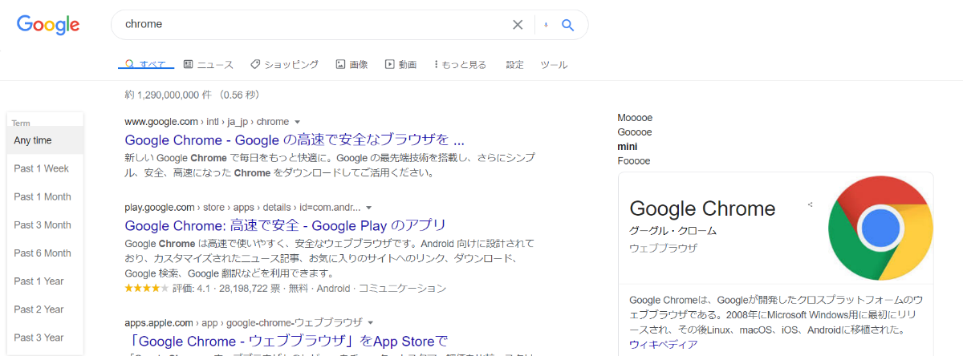Open the ウィキペディア link
The width and height of the screenshot is (963, 356).
click(x=664, y=345)
